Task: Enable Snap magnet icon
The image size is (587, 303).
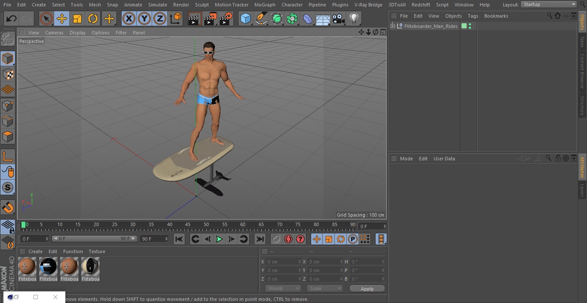Action: [x=8, y=208]
